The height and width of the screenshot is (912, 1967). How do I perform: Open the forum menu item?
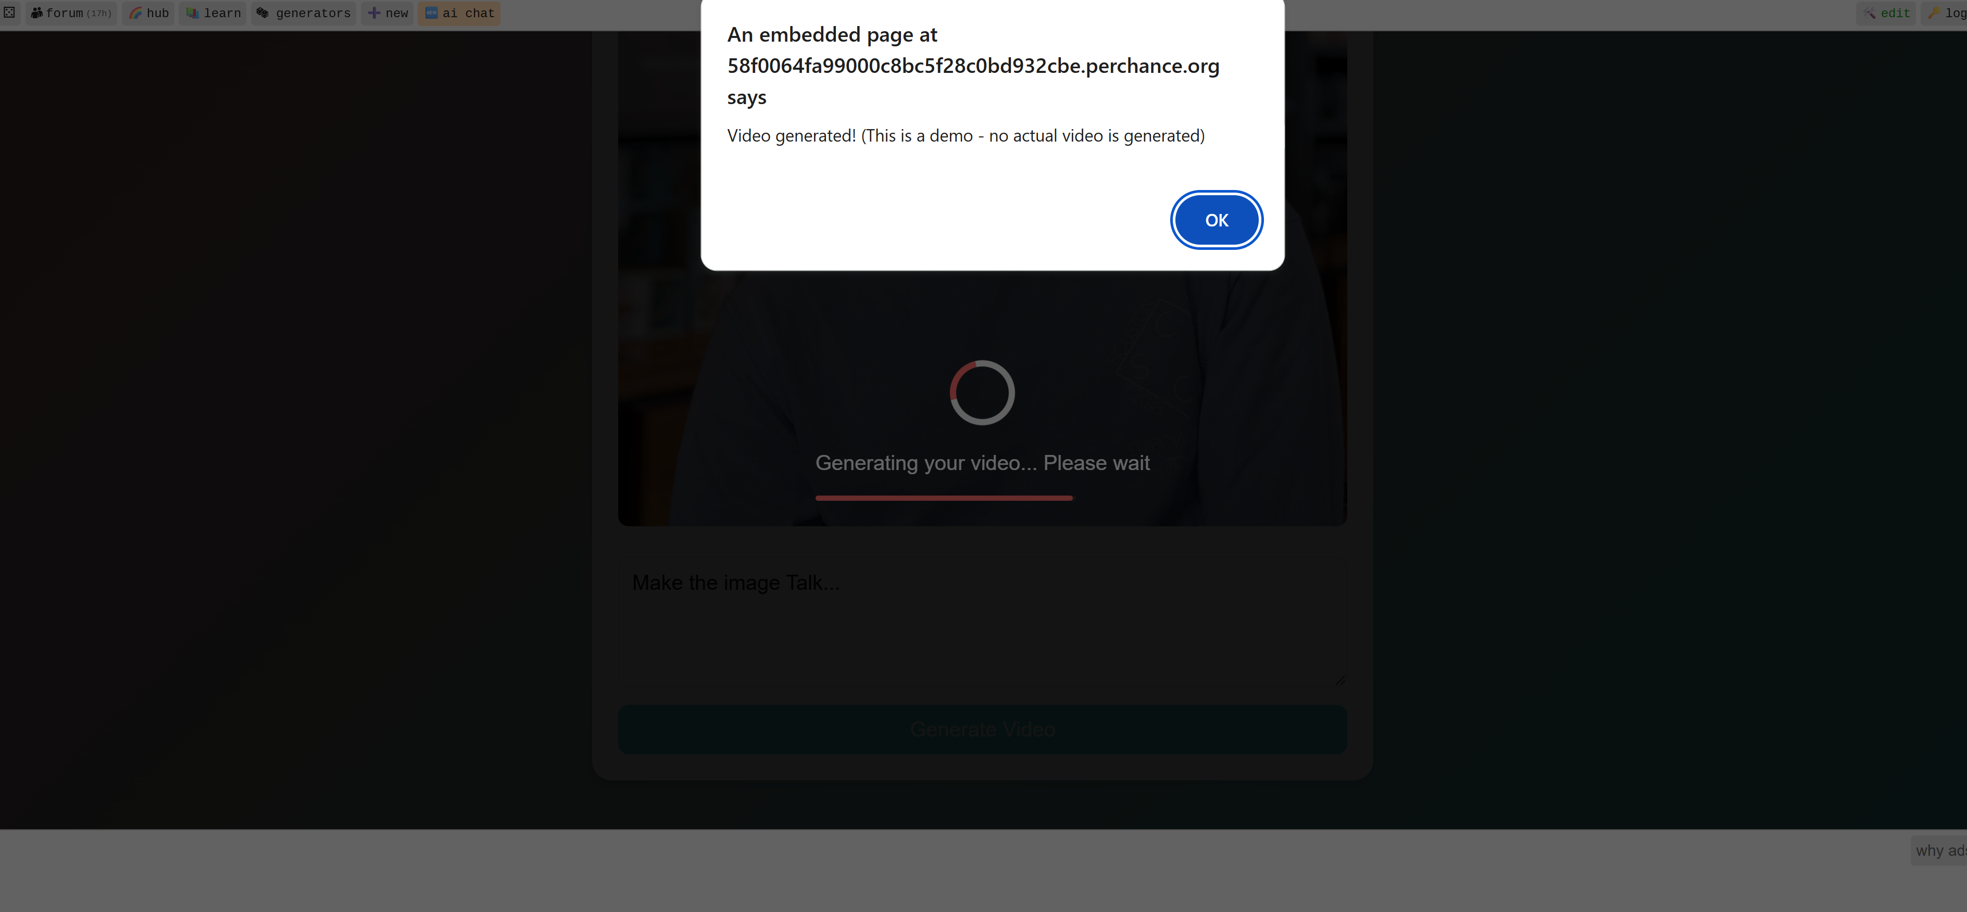point(71,13)
